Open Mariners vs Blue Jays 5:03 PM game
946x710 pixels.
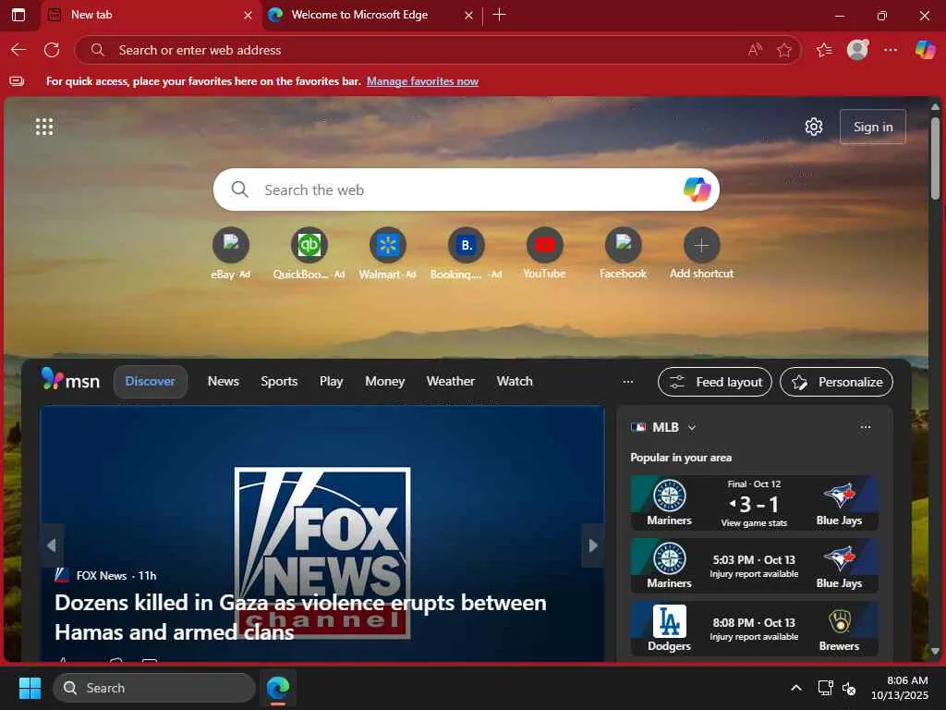(x=754, y=566)
